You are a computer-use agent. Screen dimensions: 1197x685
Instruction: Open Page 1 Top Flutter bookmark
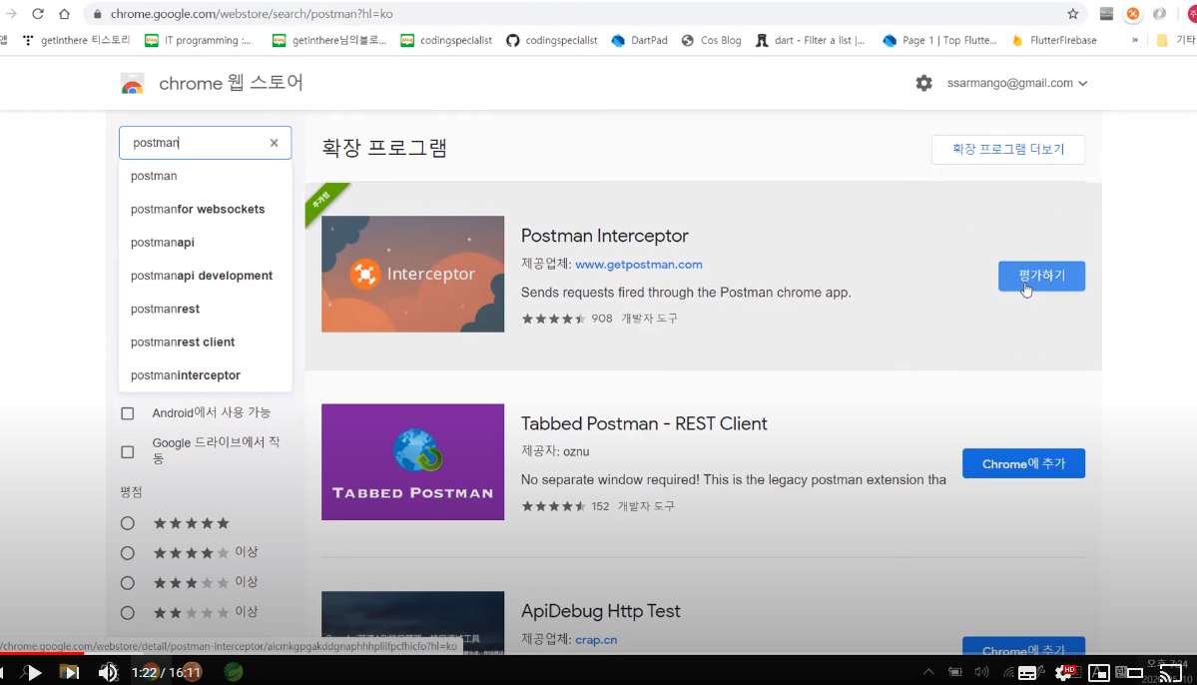940,41
